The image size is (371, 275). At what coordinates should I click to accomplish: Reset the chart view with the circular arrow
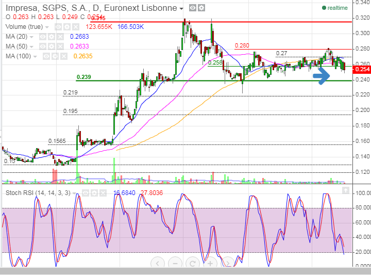(x=193, y=263)
